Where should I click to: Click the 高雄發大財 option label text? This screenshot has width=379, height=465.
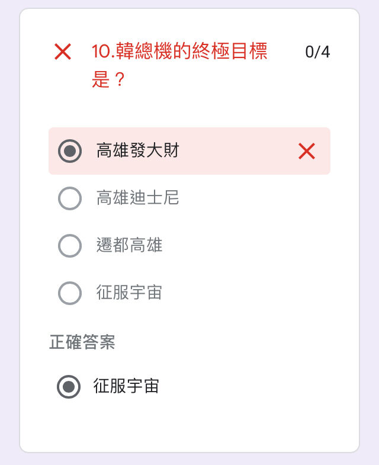click(x=138, y=150)
